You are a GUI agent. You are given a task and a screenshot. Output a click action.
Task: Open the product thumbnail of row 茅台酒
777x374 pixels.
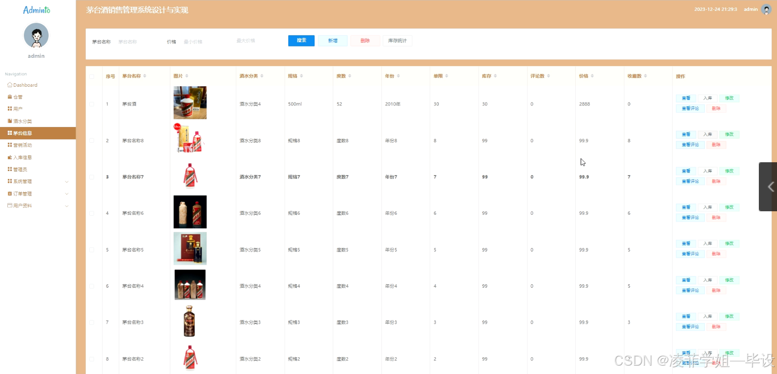tap(190, 103)
